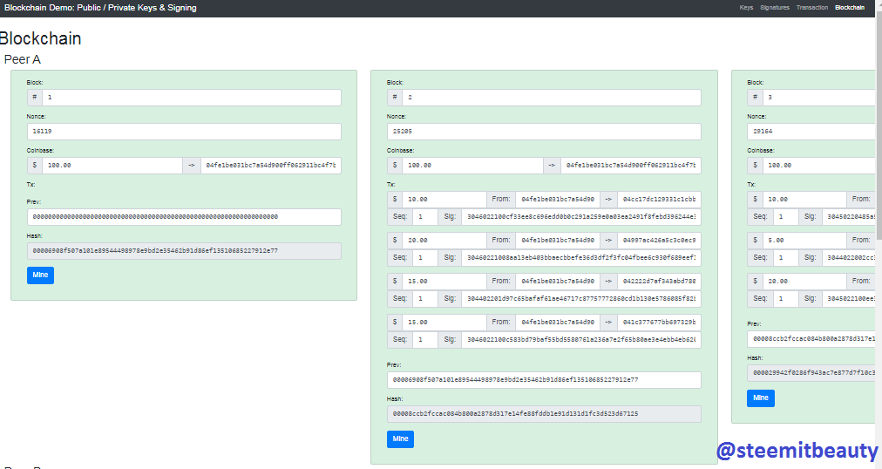The image size is (882, 469).
Task: Open the Blockchain nav link
Action: [x=850, y=7]
